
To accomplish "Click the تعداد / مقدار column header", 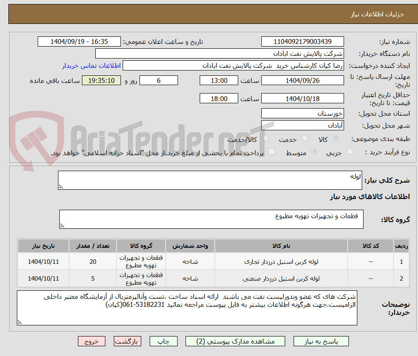I will click(x=93, y=246).
